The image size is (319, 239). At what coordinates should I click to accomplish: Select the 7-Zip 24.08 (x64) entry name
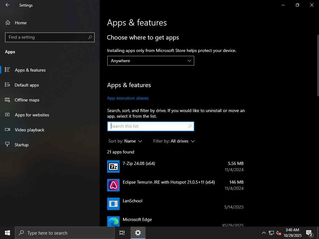coord(139,163)
